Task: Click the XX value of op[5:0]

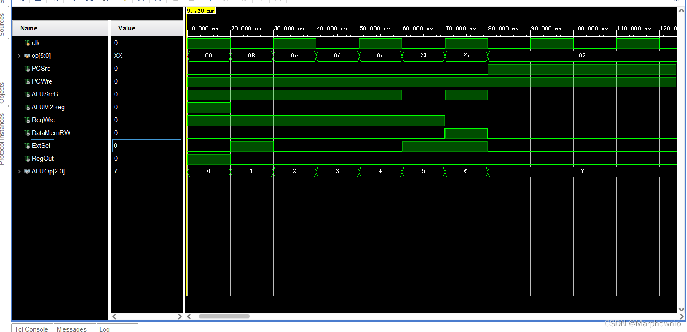Action: (x=118, y=56)
